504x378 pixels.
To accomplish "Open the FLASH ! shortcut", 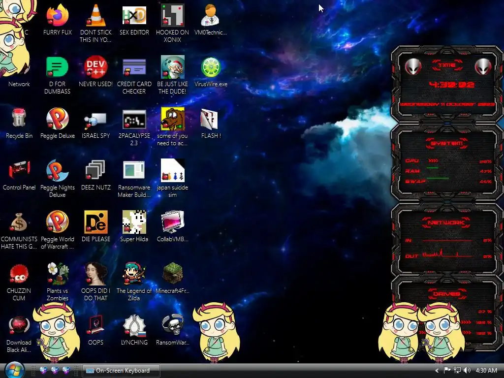I will pyautogui.click(x=210, y=119).
